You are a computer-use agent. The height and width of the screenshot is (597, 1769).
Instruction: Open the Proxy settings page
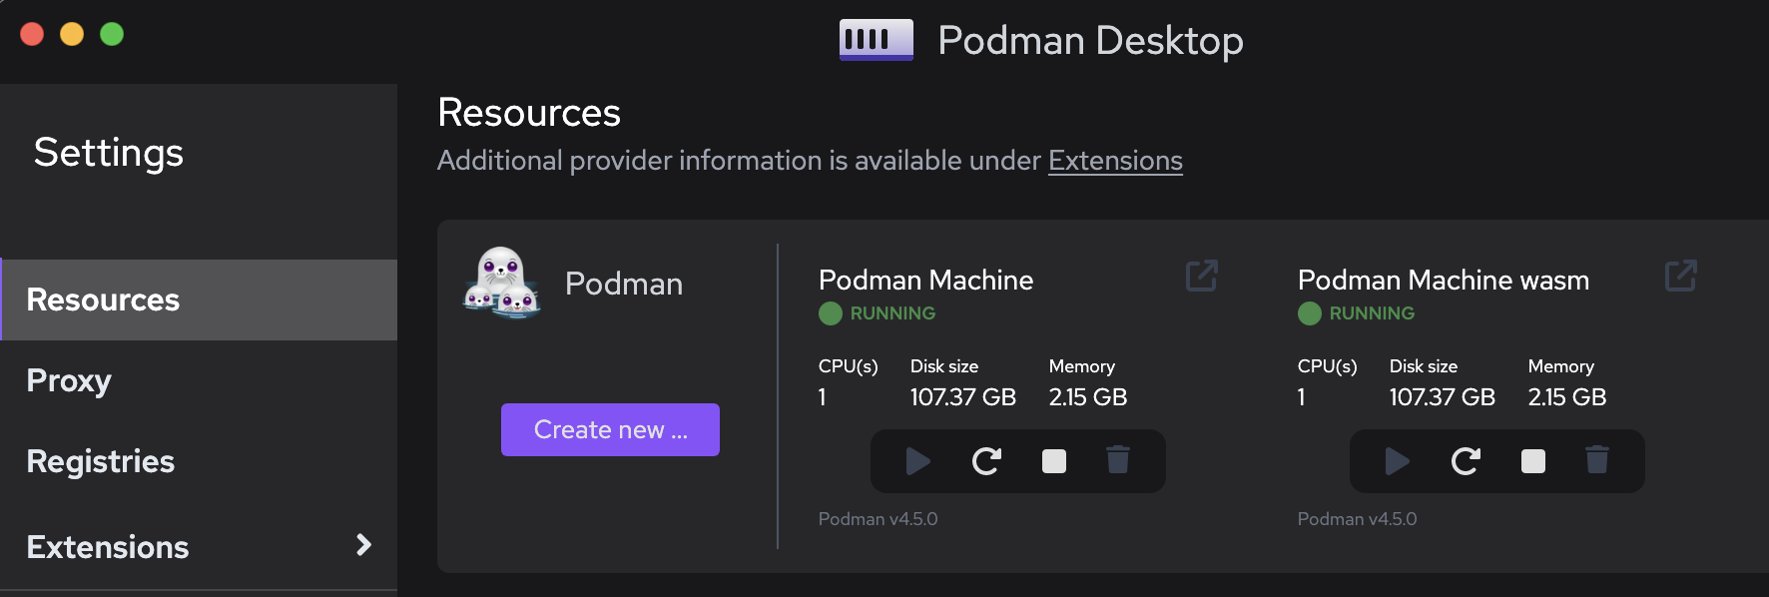pos(69,380)
